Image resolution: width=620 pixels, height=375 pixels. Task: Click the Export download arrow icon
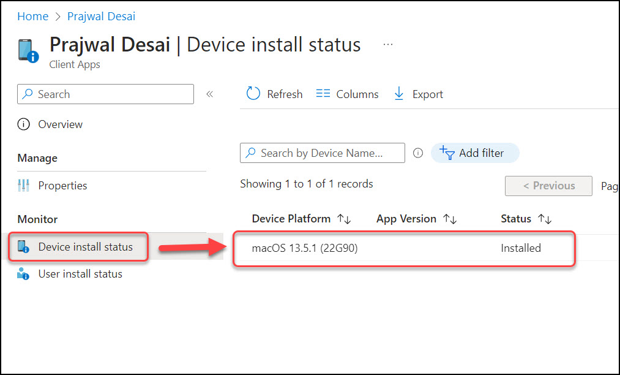point(399,94)
